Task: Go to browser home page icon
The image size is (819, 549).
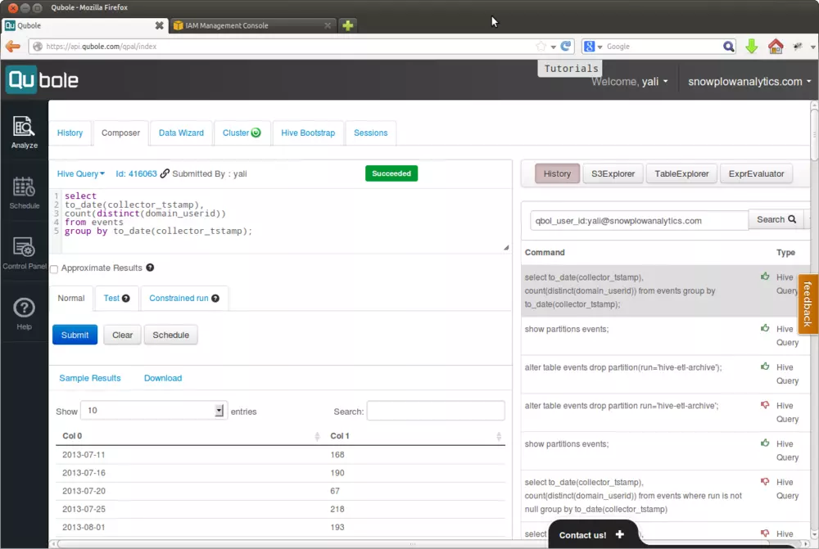Action: pos(776,47)
